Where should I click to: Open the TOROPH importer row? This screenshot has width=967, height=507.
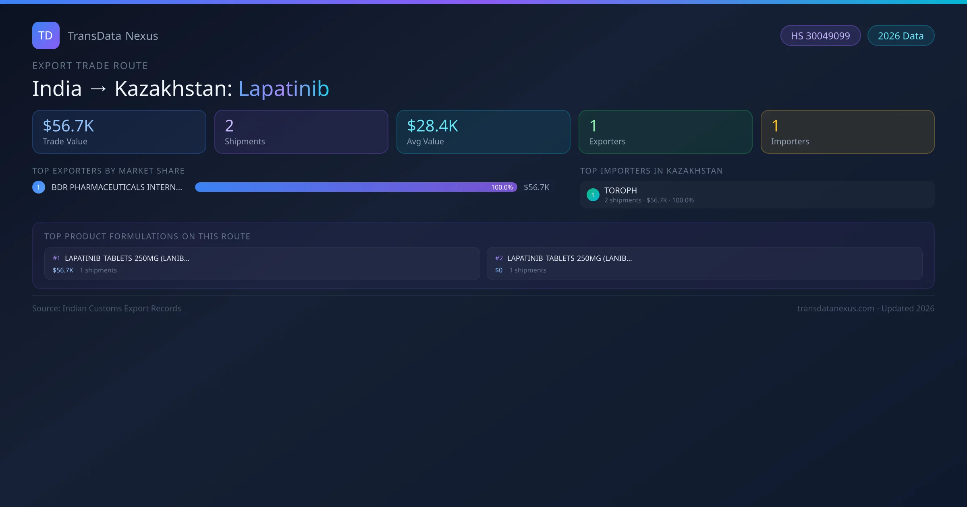[757, 195]
